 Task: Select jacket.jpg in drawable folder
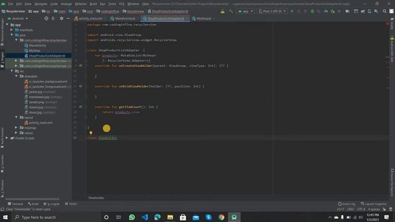tap(36, 92)
